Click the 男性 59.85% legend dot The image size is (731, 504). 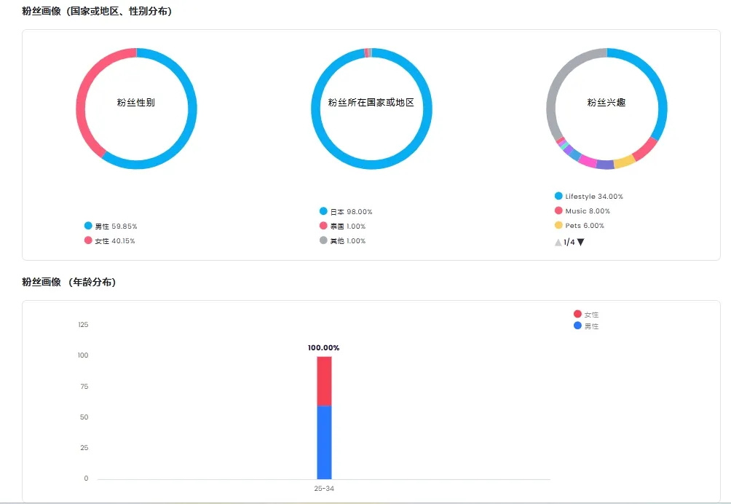88,226
